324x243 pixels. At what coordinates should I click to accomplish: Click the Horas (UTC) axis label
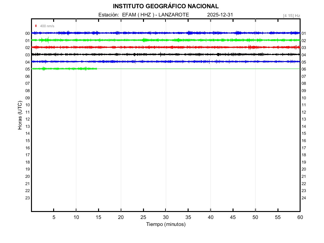click(x=20, y=115)
